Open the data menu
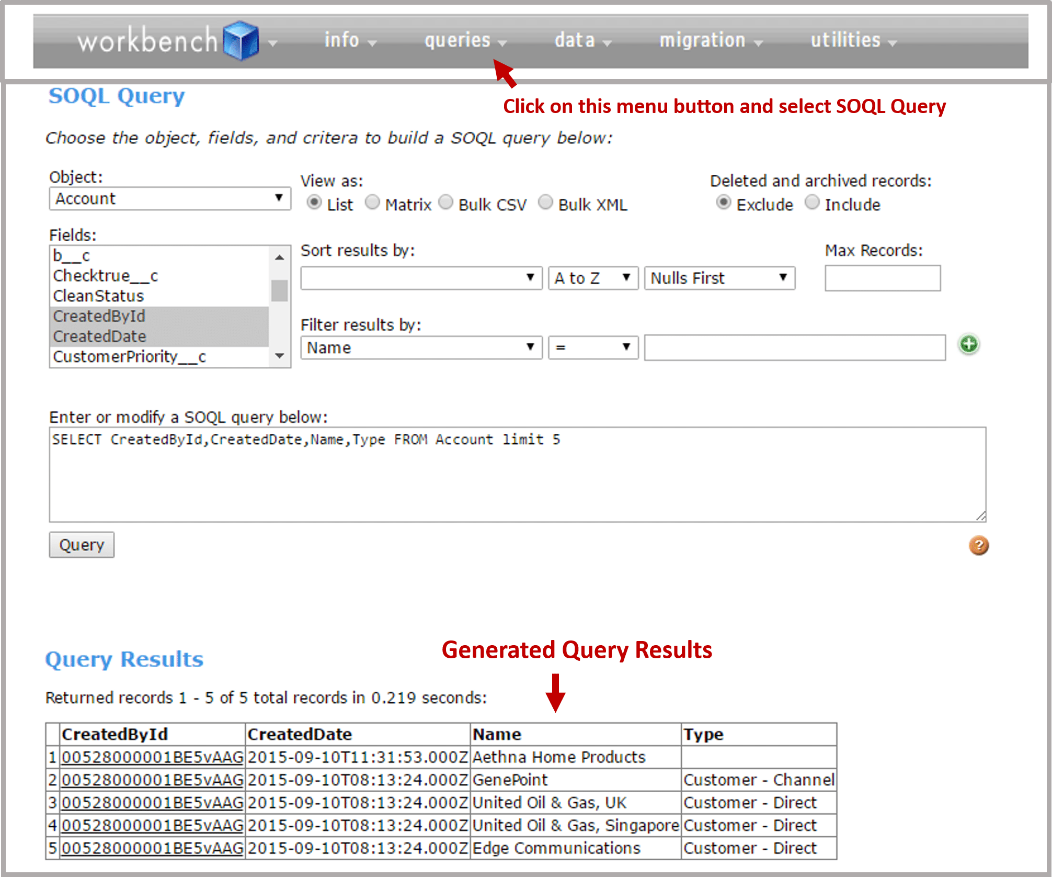 click(x=582, y=40)
